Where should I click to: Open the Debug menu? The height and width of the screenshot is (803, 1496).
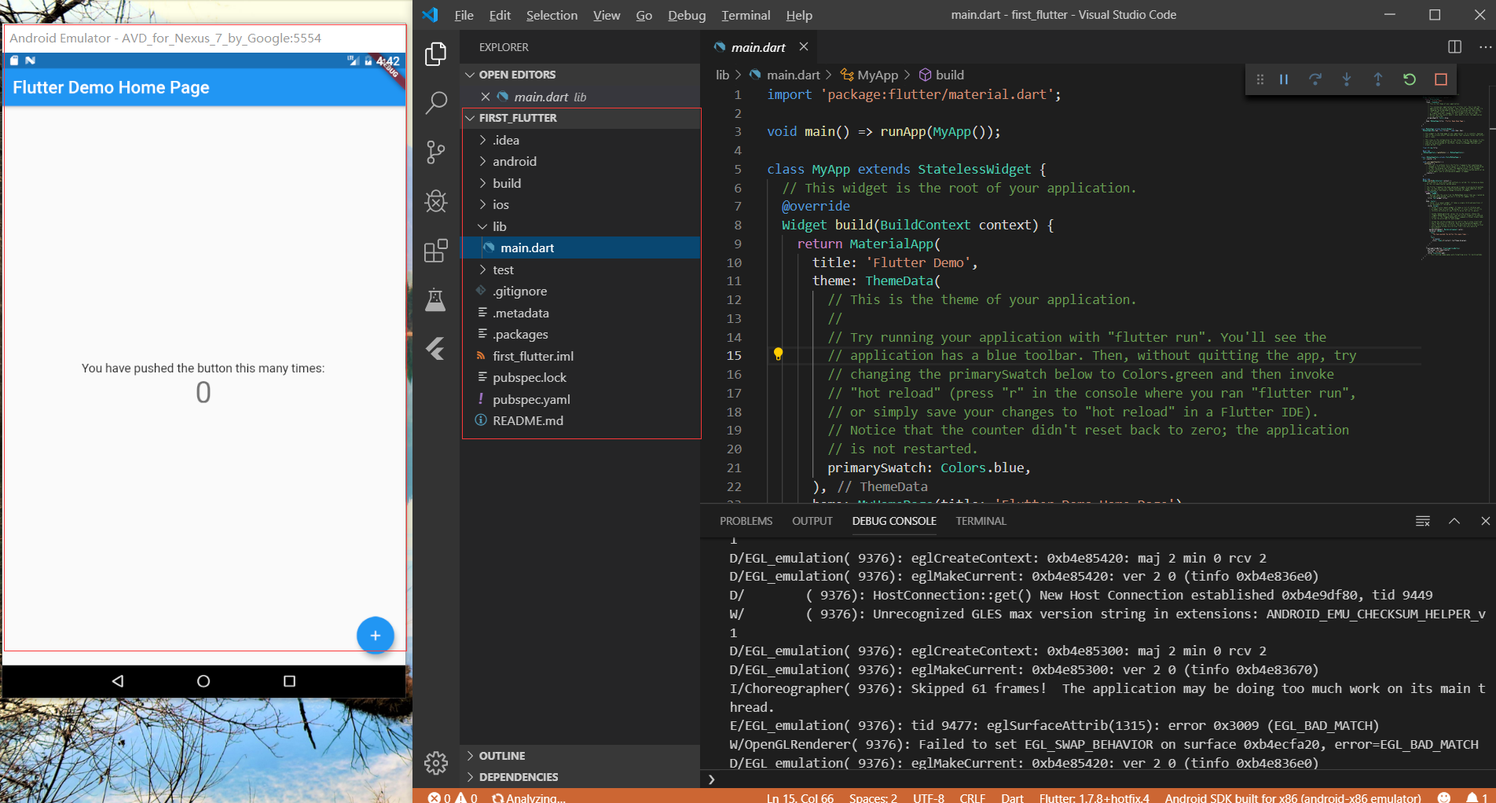(x=687, y=15)
